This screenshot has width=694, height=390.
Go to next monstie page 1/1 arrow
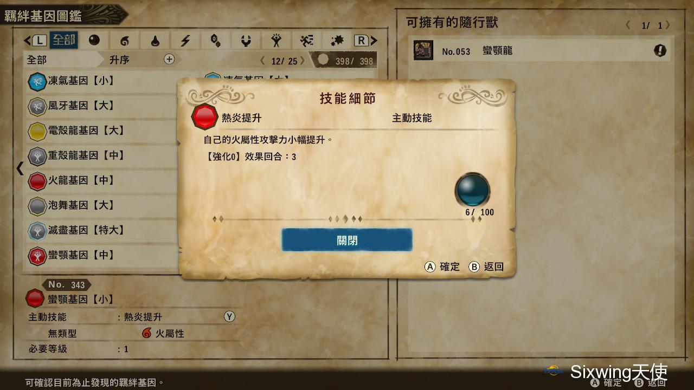click(x=668, y=25)
